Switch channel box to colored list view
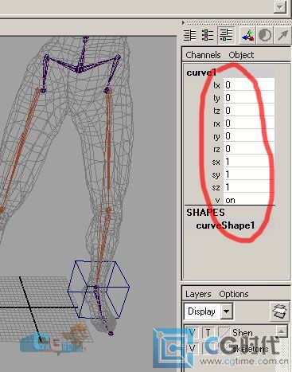This screenshot has height=372, width=292. pyautogui.click(x=208, y=35)
